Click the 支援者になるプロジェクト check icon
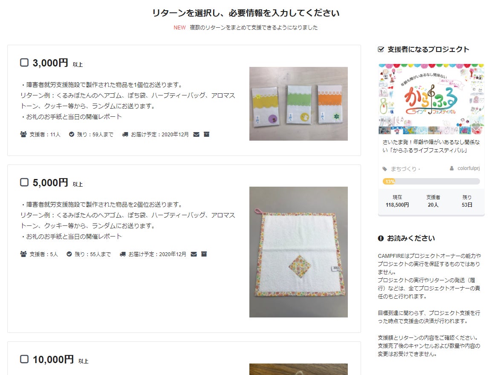The image size is (500, 375). 381,49
